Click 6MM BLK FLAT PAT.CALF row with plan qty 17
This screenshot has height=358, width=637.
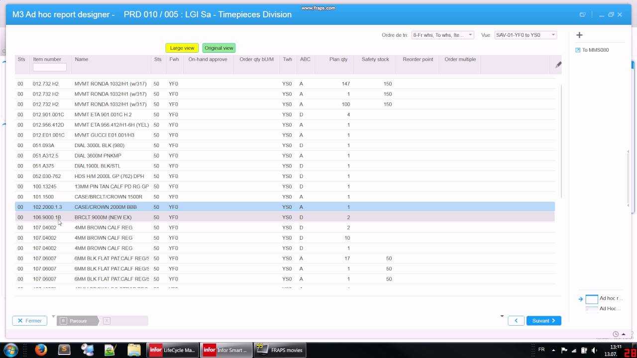click(285, 259)
